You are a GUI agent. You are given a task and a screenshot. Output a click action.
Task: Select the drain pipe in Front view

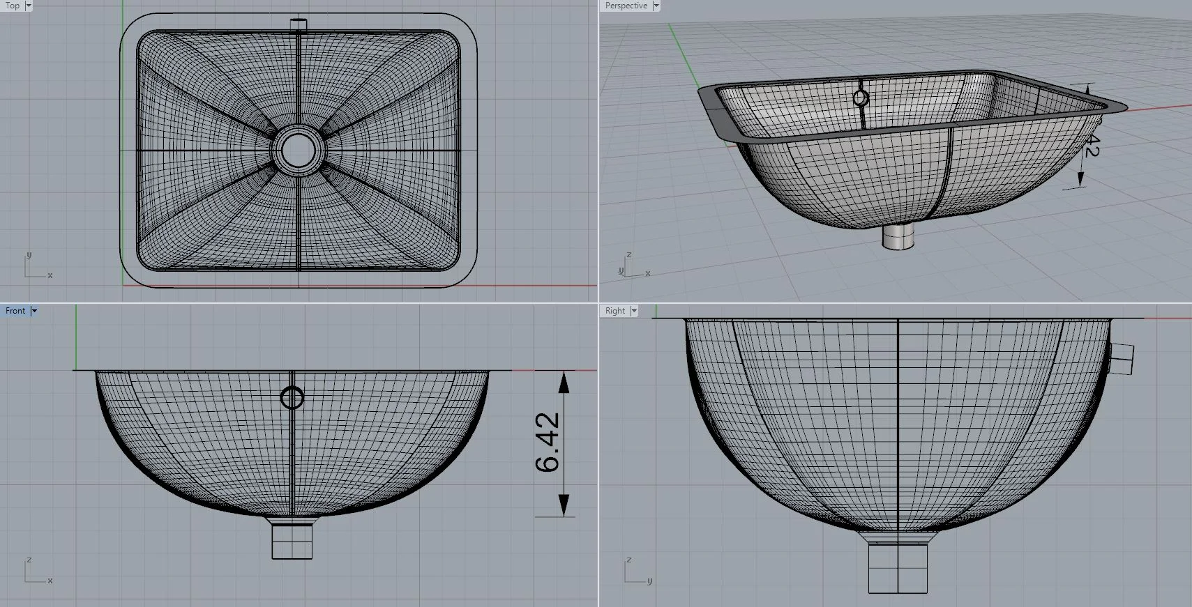292,541
